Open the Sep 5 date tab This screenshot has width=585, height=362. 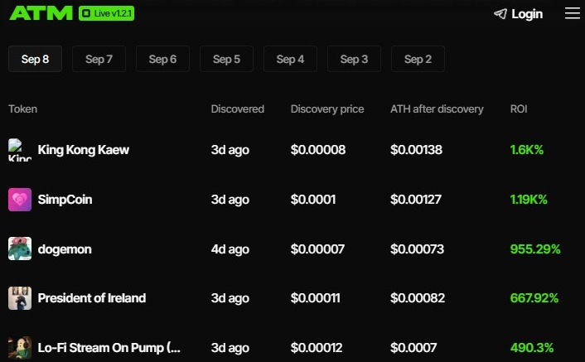pos(226,59)
